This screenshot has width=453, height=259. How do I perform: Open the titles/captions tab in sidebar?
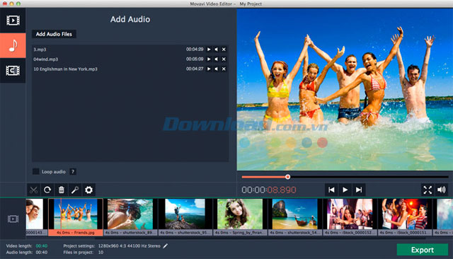(x=13, y=71)
